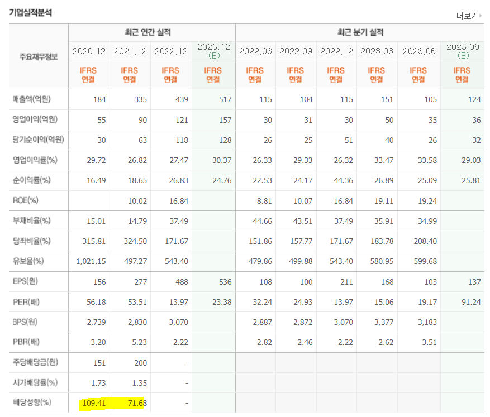Click the 3.51 PBR value

tap(429, 342)
